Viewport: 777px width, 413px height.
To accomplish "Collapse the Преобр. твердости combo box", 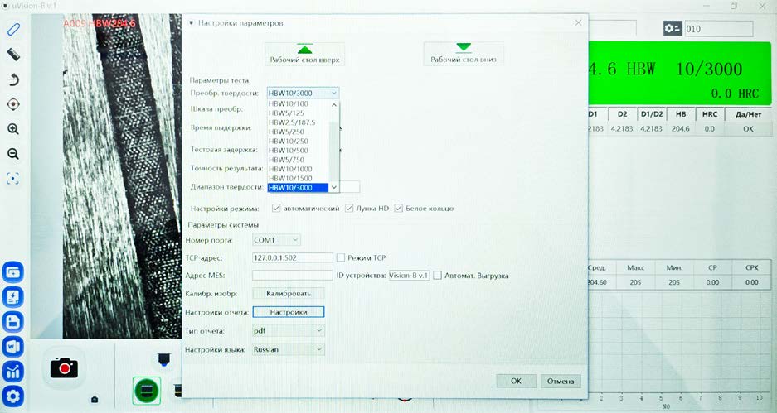I will click(334, 93).
